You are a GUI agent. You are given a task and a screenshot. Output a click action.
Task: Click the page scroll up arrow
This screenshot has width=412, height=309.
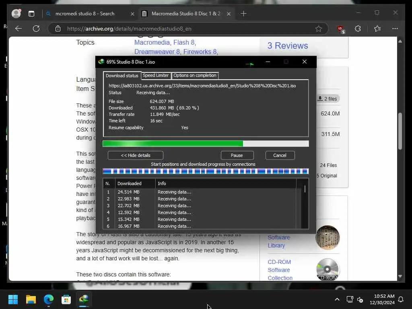[x=400, y=41]
